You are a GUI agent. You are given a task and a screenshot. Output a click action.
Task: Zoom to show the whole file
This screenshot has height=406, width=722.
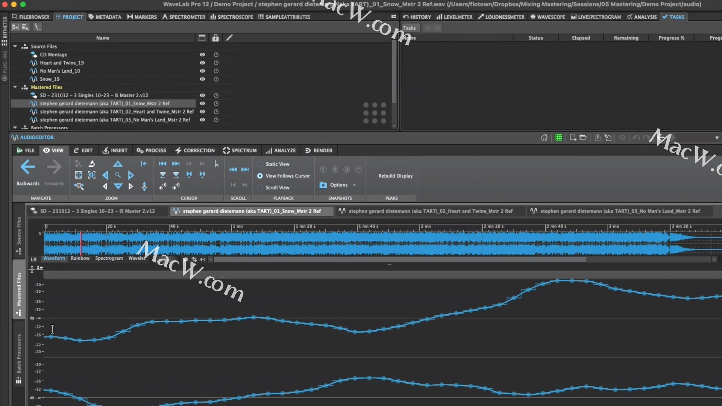(x=79, y=175)
